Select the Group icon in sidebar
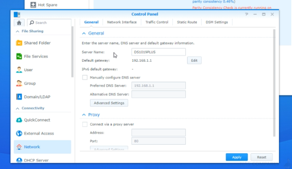Screen dimensions: 292x169 click(19, 83)
